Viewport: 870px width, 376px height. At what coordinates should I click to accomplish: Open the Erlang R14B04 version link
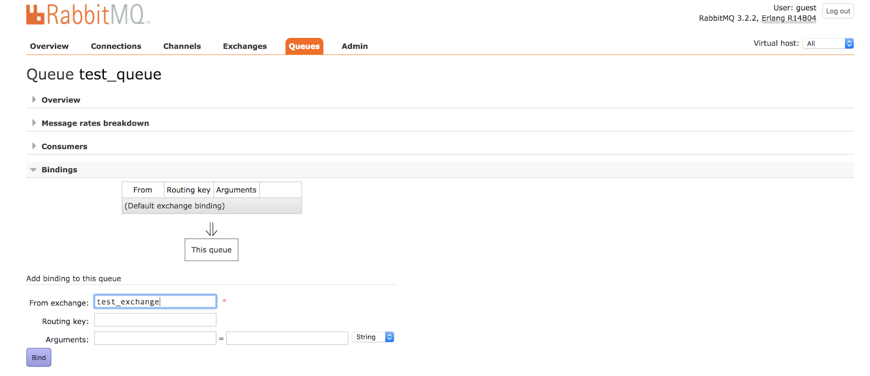click(x=789, y=18)
